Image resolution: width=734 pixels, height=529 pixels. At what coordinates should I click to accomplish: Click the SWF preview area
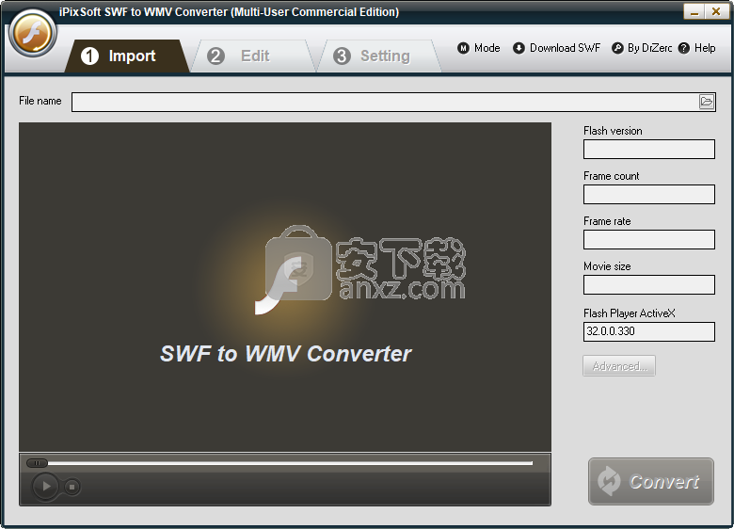coord(285,287)
